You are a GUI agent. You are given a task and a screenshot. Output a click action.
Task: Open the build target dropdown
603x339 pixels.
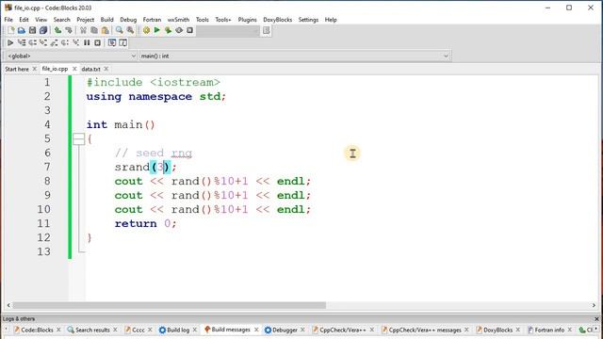point(228,30)
